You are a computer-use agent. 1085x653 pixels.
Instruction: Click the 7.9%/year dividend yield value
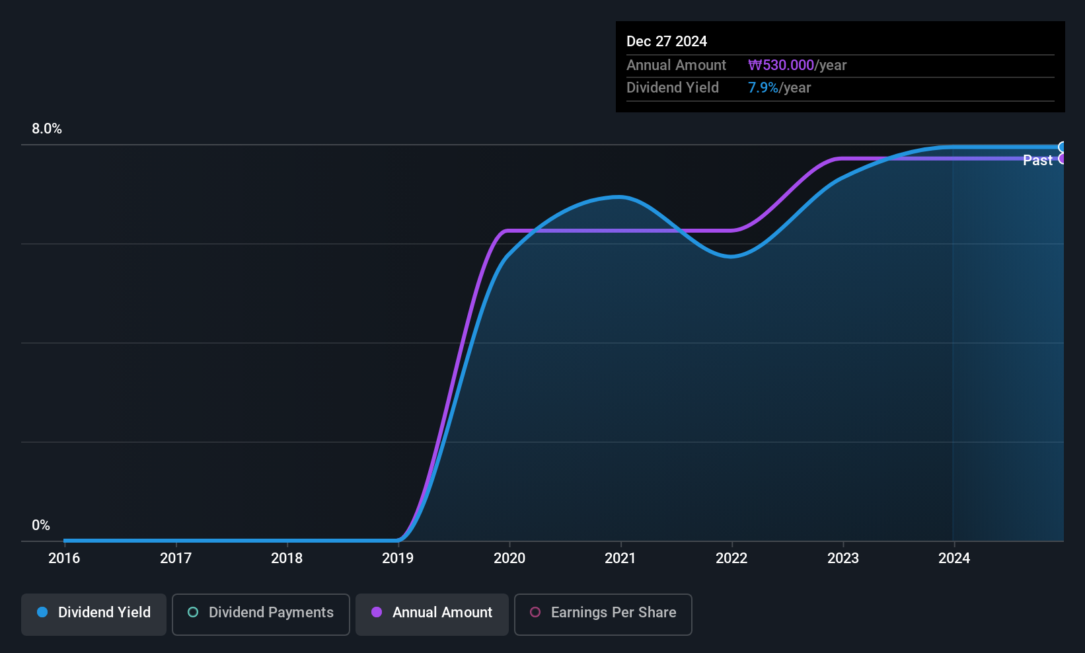pos(779,88)
